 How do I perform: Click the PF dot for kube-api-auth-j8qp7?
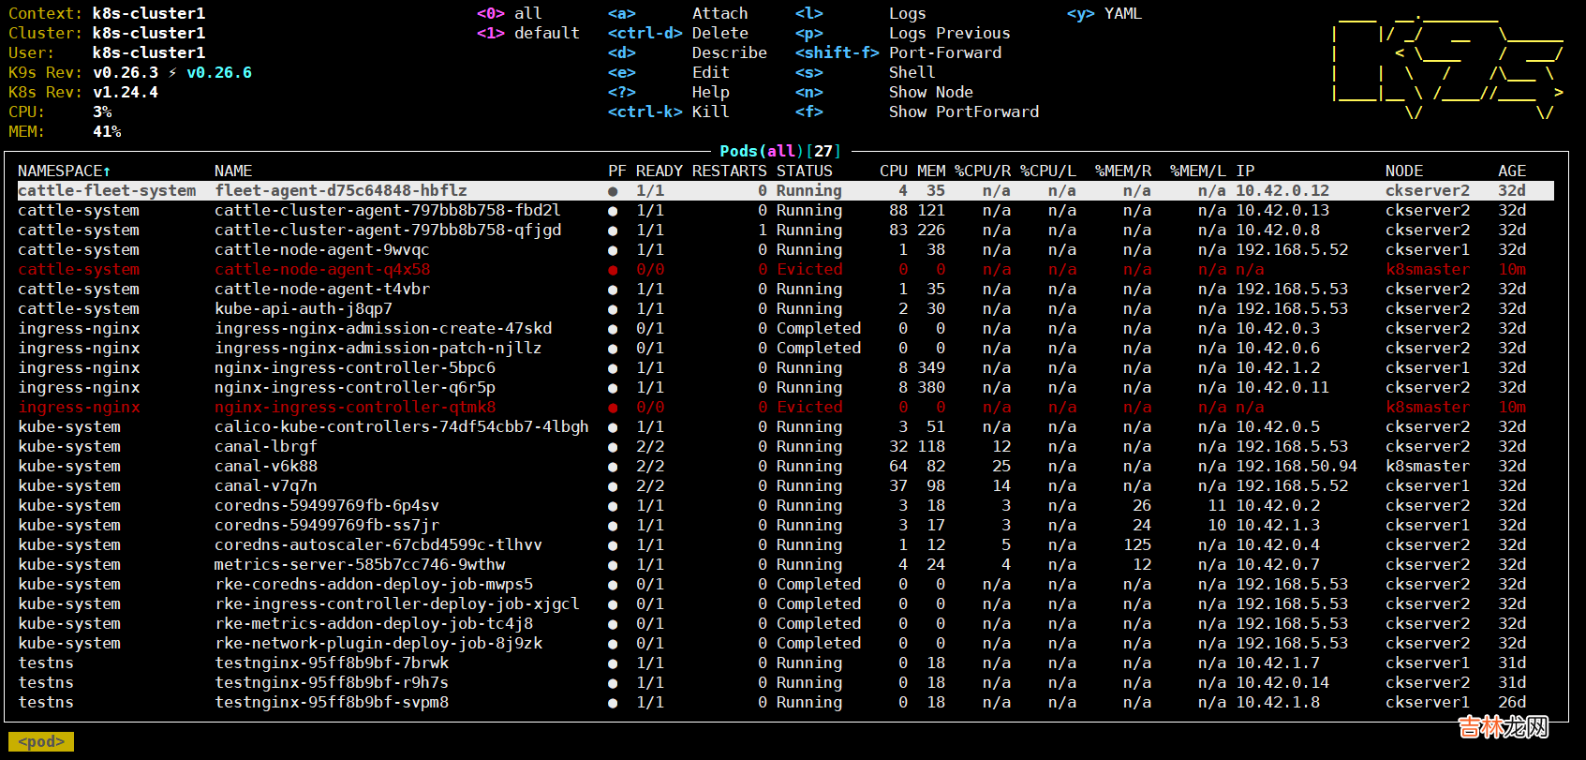pyautogui.click(x=613, y=309)
